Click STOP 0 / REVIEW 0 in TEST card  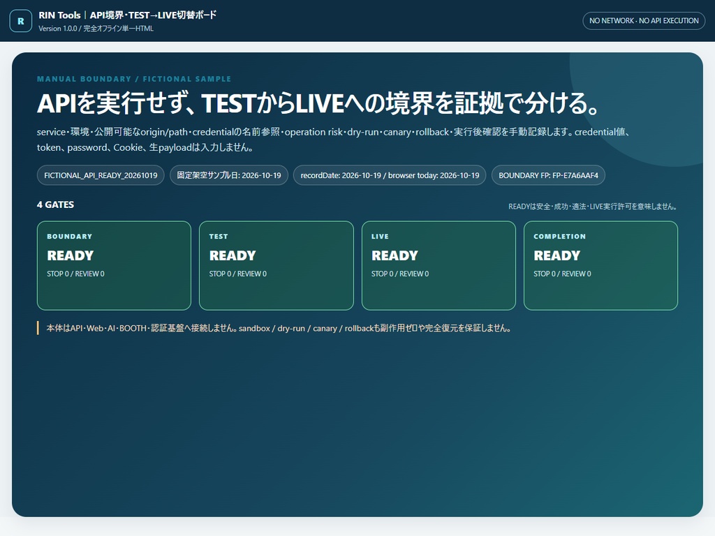pyautogui.click(x=238, y=274)
